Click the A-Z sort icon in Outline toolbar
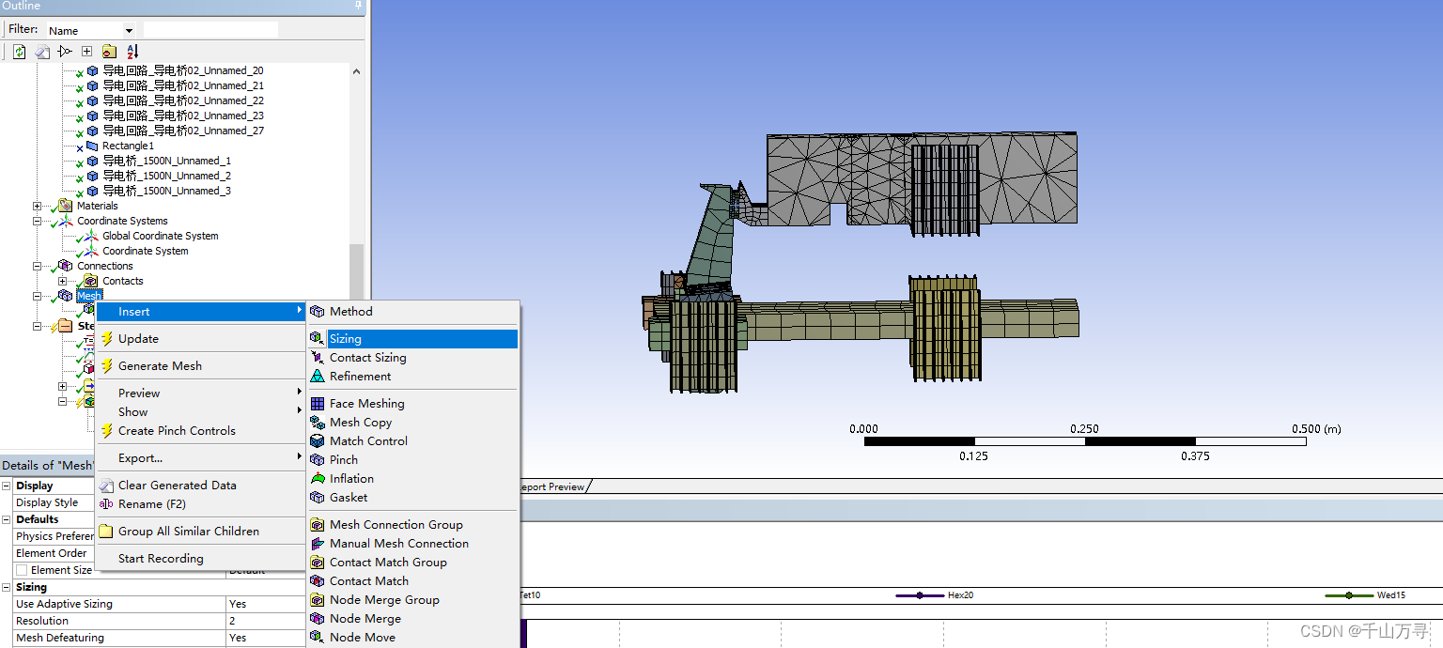Viewport: 1443px width, 648px height. 132,52
